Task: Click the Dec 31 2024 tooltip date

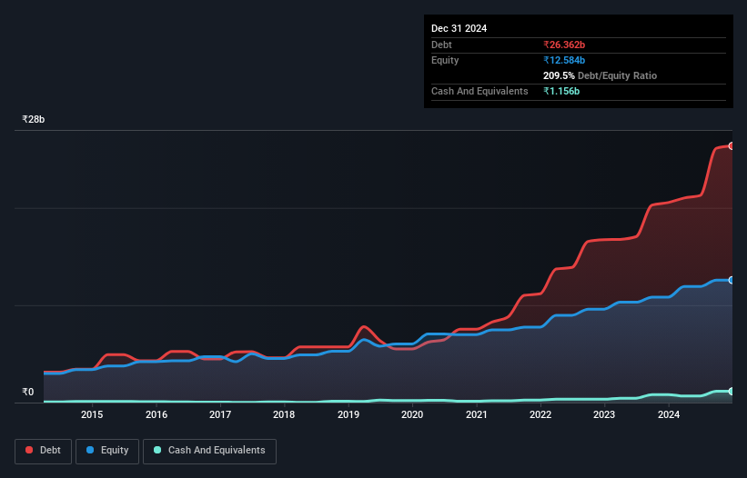Action: [x=459, y=28]
